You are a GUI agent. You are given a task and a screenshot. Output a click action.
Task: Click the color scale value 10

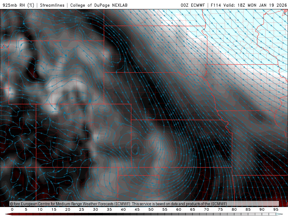tap(40, 210)
